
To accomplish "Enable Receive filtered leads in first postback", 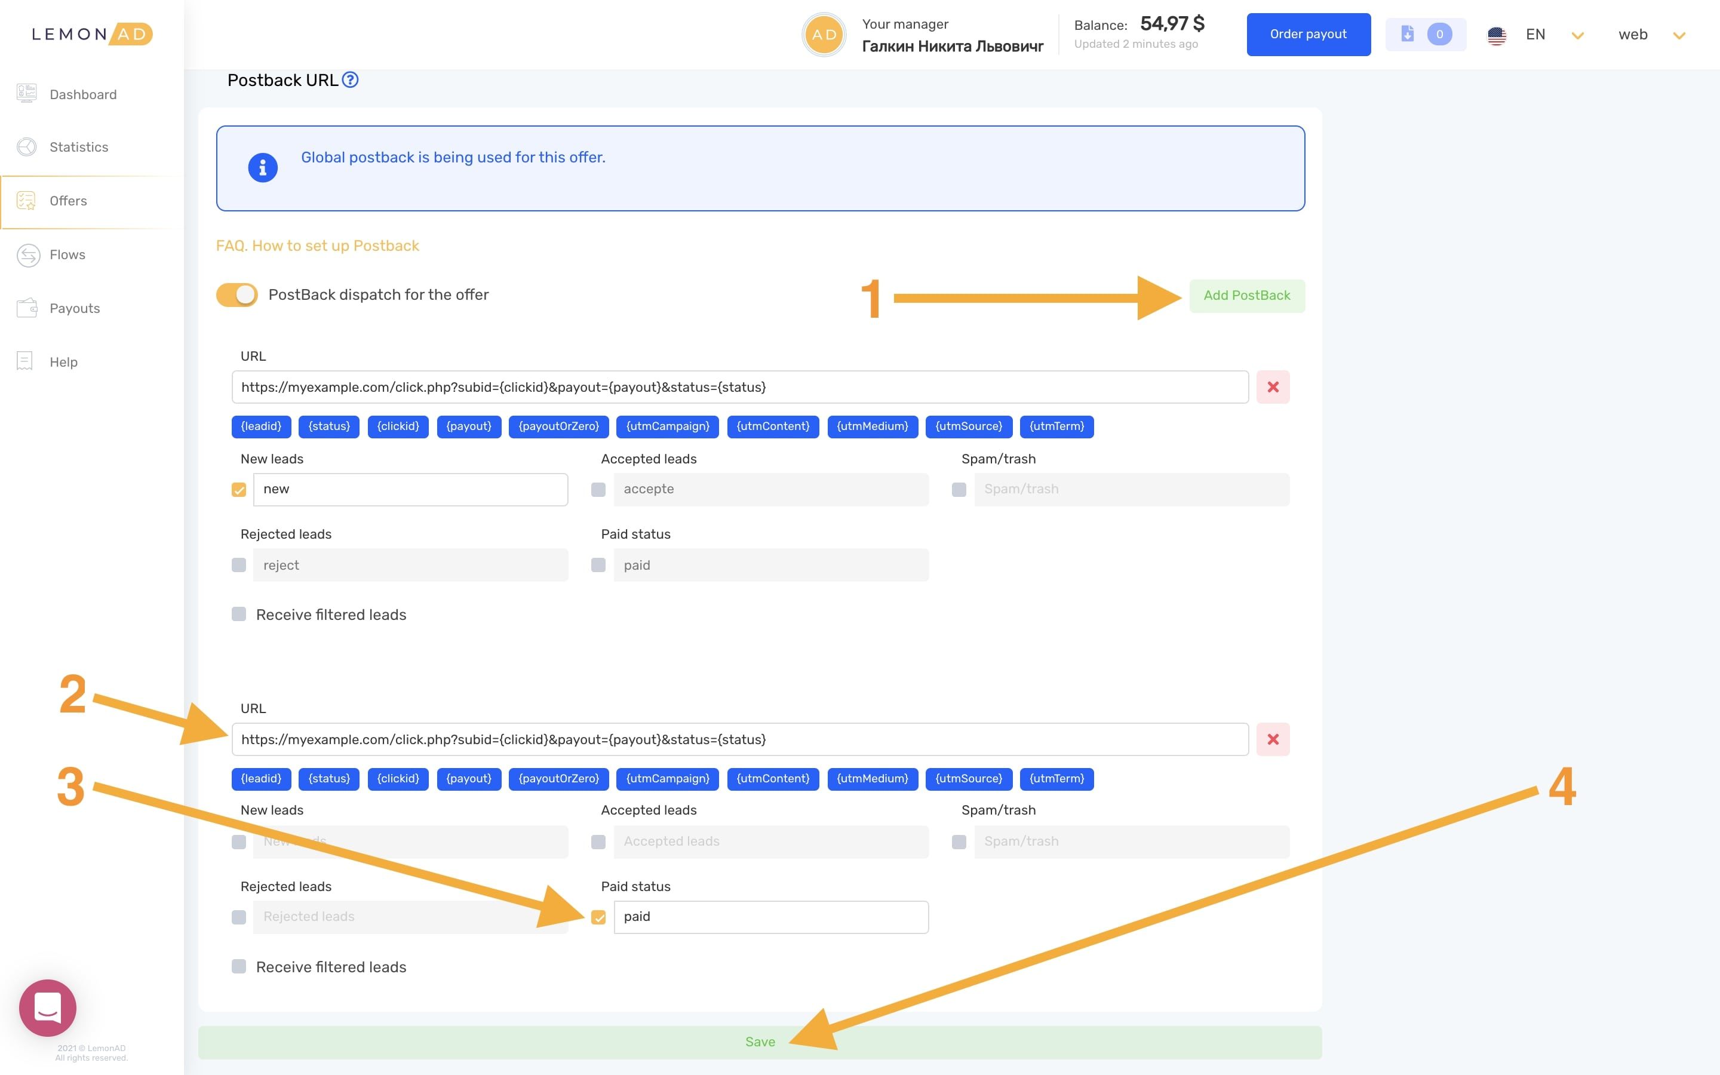I will (x=239, y=615).
